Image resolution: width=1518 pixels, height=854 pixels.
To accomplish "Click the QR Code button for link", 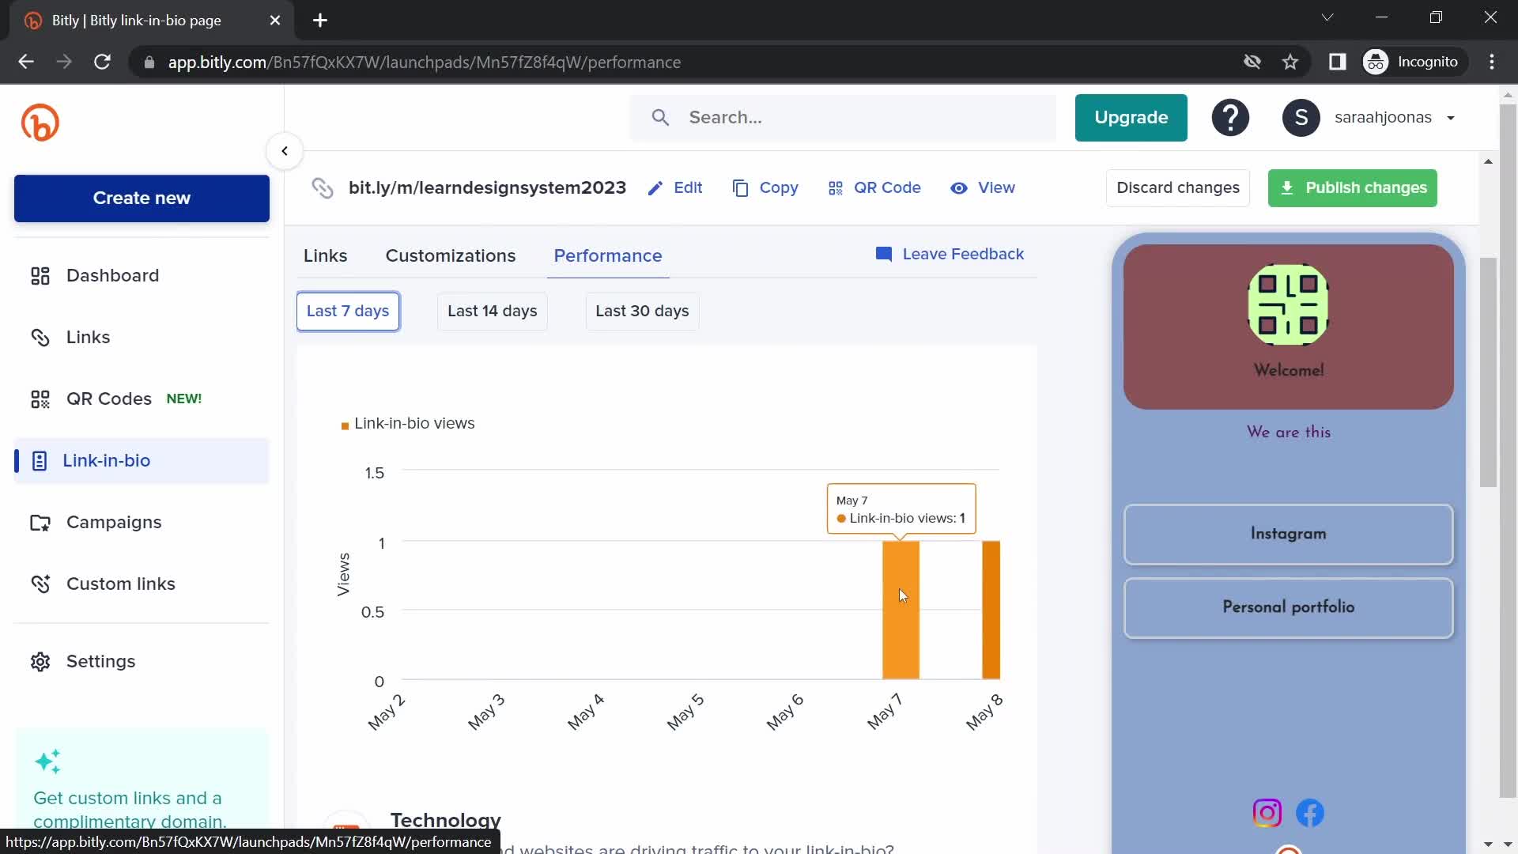I will (x=874, y=187).
